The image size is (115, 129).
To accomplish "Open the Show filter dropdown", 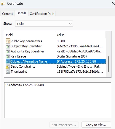I will tap(44, 24).
